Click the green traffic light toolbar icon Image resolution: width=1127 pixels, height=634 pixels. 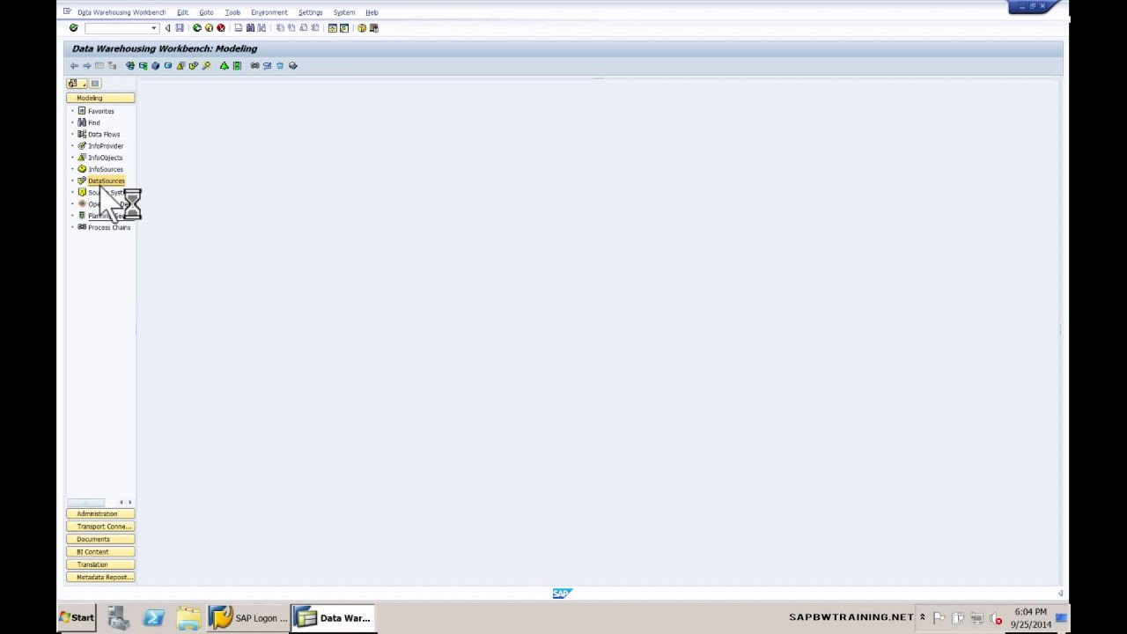(x=237, y=66)
